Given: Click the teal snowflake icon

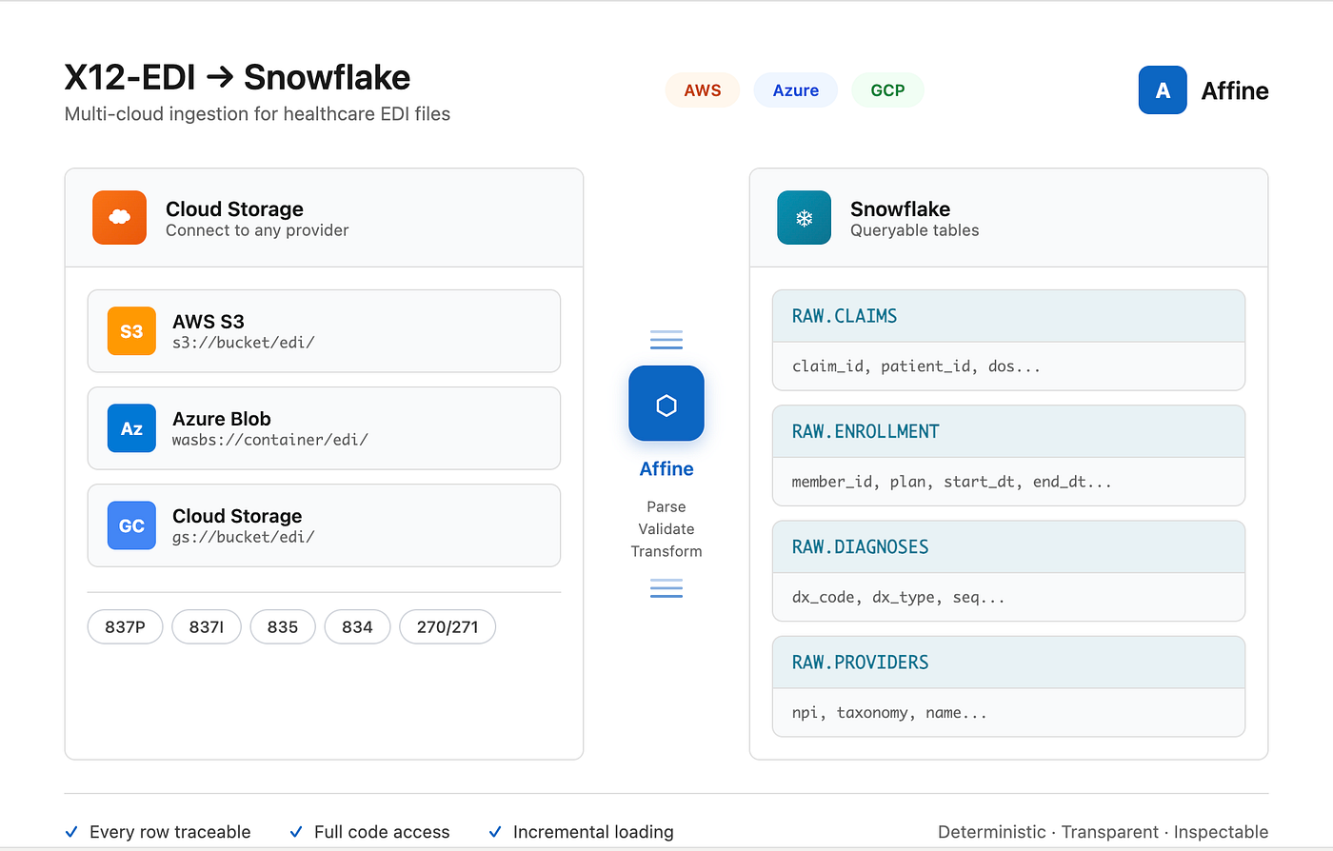Looking at the screenshot, I should (x=805, y=218).
